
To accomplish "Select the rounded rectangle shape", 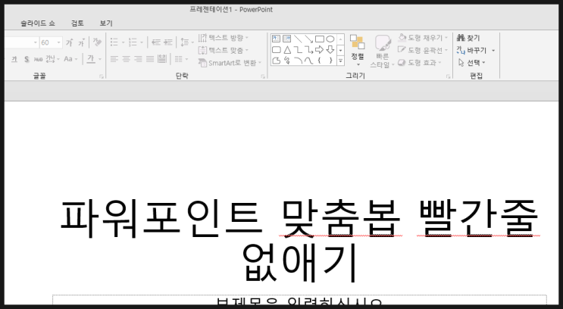I will coord(276,49).
